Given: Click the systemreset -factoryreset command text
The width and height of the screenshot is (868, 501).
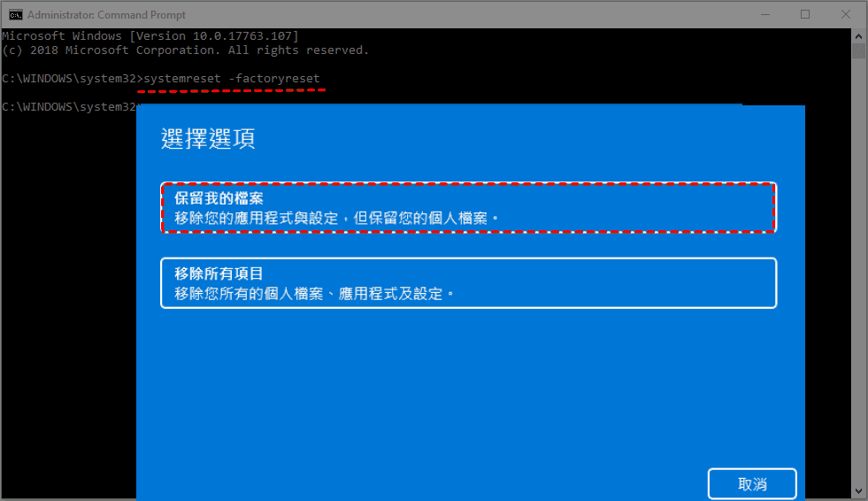Looking at the screenshot, I should coord(232,79).
